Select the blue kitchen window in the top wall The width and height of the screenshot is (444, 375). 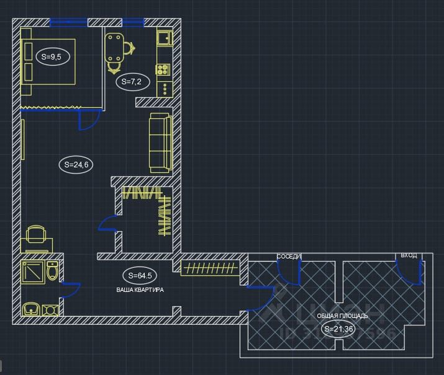tap(133, 22)
